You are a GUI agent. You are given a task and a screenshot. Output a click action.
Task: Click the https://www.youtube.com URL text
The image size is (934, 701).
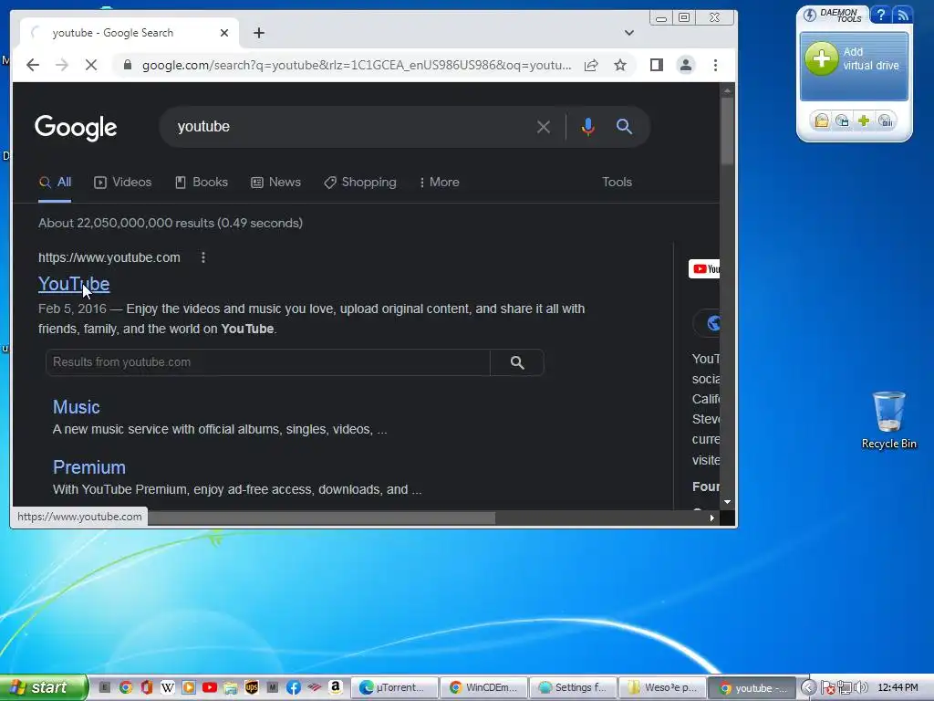tap(109, 257)
